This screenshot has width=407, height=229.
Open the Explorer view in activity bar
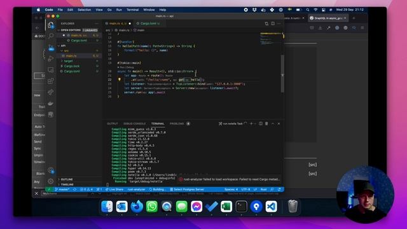tap(51, 25)
